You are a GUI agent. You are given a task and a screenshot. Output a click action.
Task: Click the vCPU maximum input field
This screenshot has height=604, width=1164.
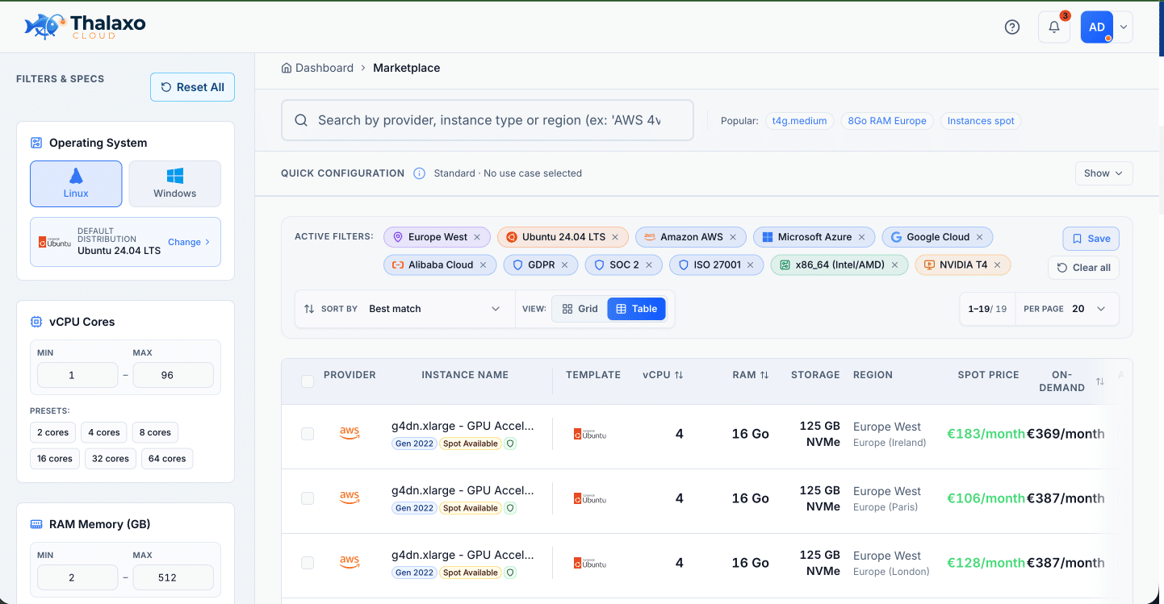173,375
